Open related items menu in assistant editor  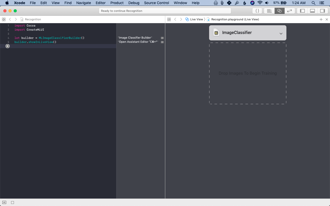(x=169, y=19)
